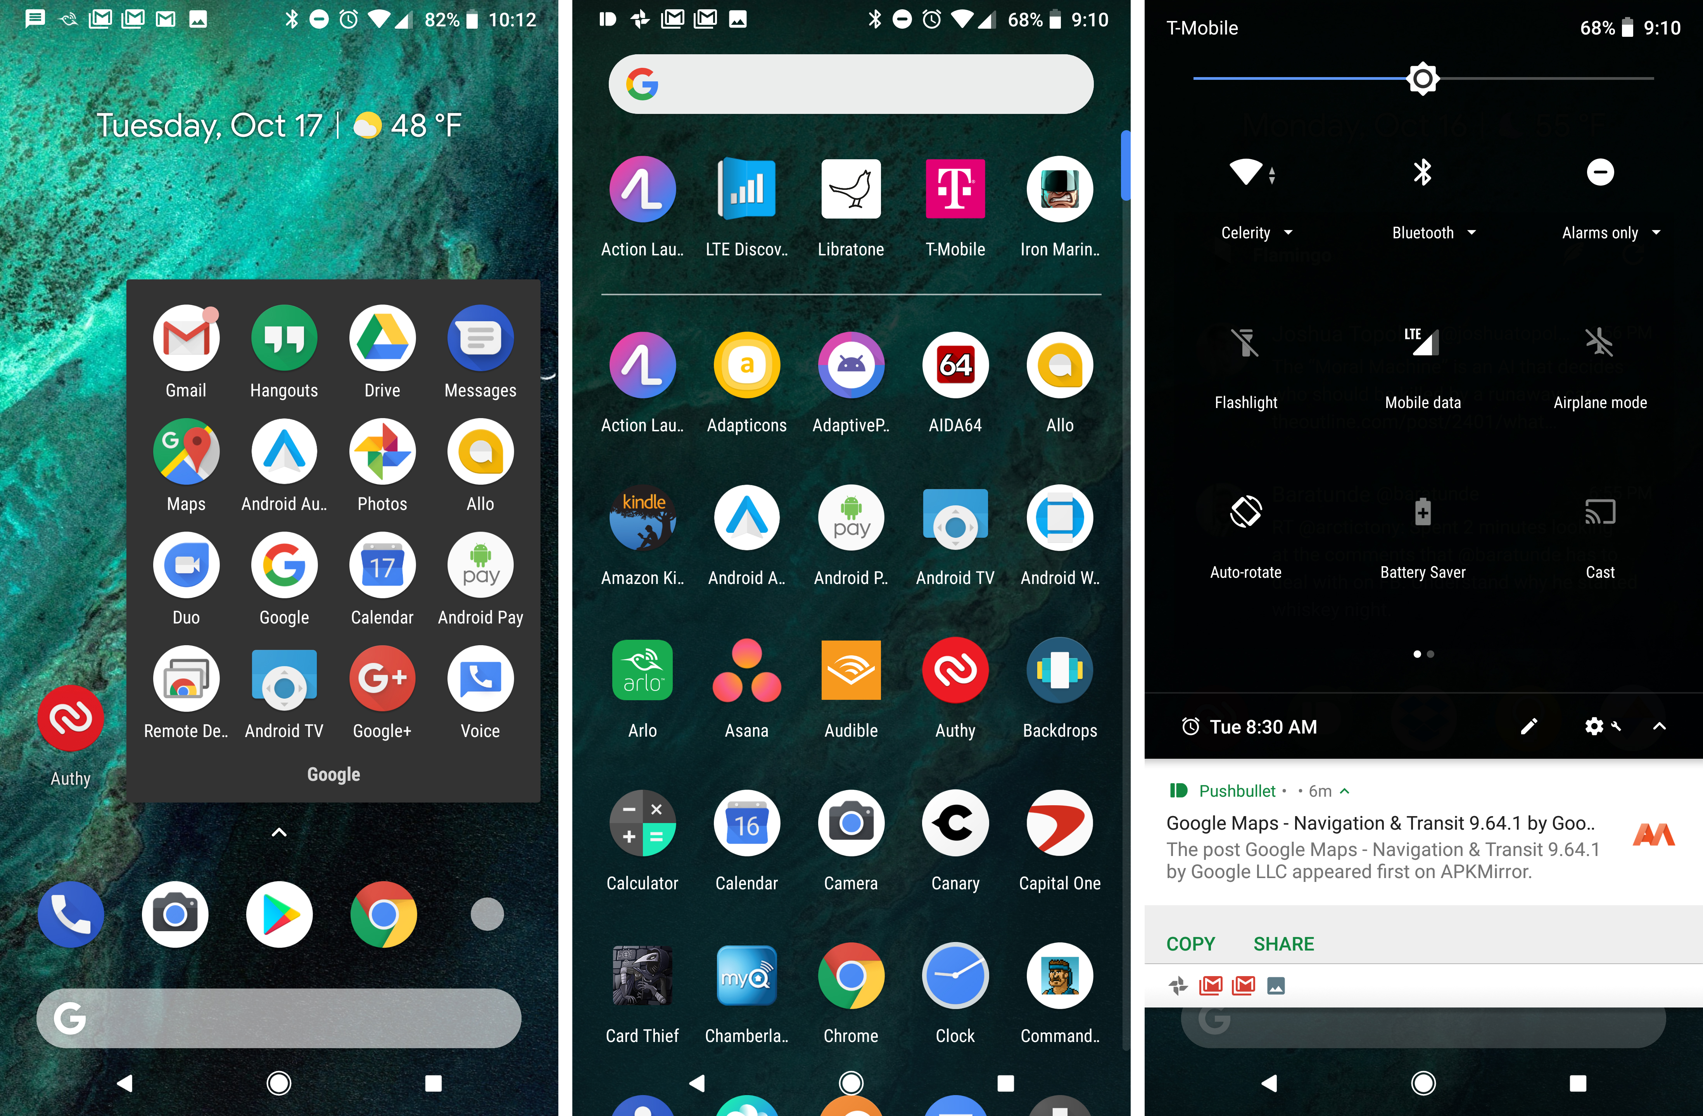Click SHARE on Google Maps notification

[1284, 942]
